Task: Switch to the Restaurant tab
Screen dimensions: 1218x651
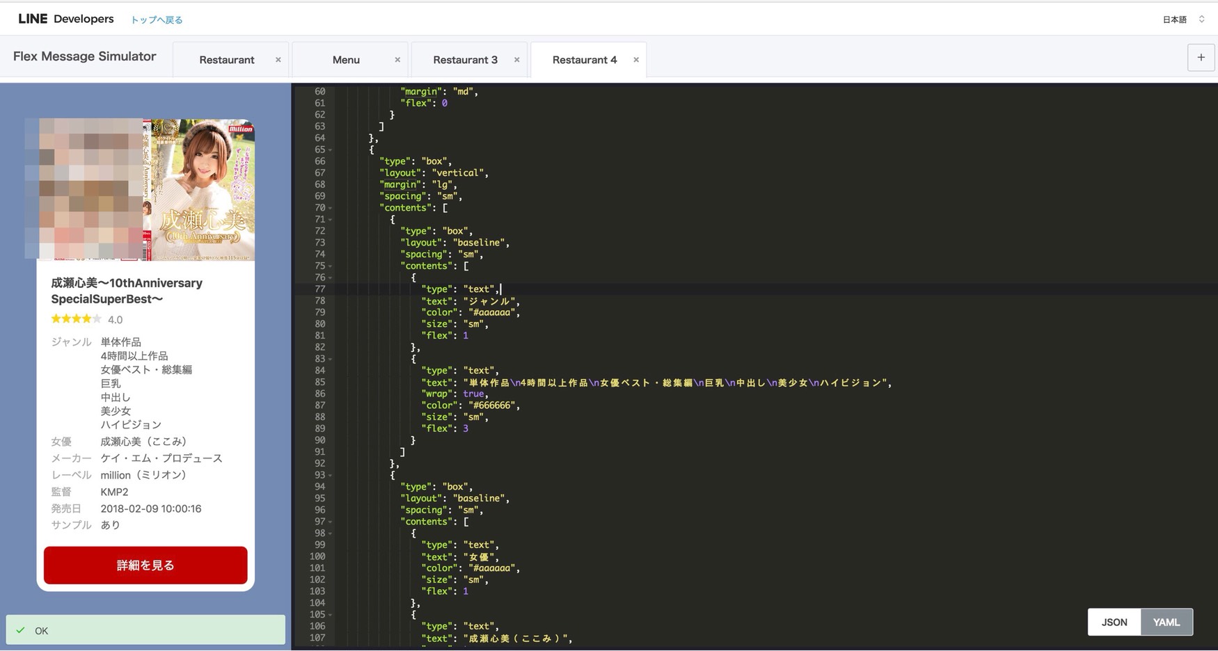Action: click(228, 59)
